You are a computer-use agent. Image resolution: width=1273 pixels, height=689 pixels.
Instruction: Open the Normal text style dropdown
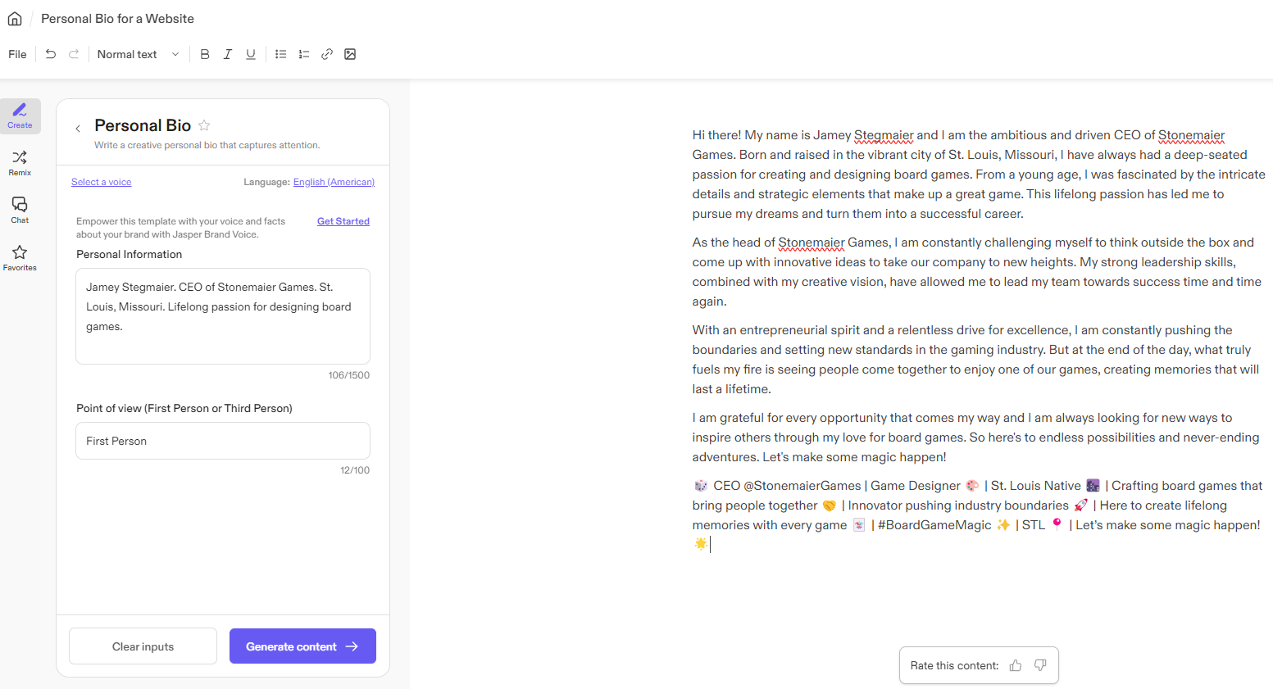pyautogui.click(x=138, y=53)
